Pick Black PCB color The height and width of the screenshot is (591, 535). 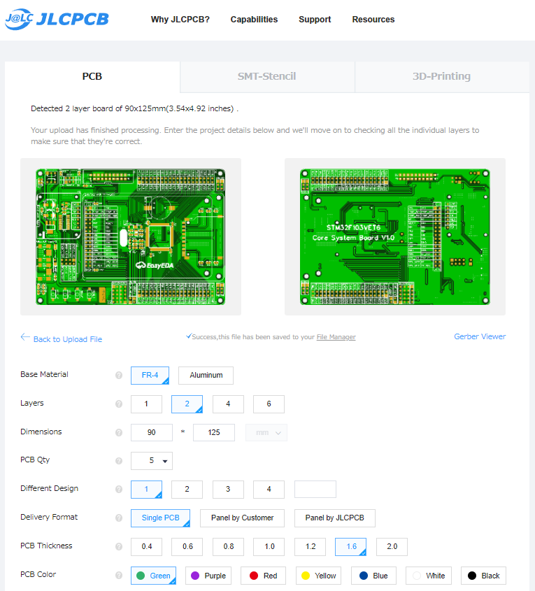pyautogui.click(x=484, y=576)
